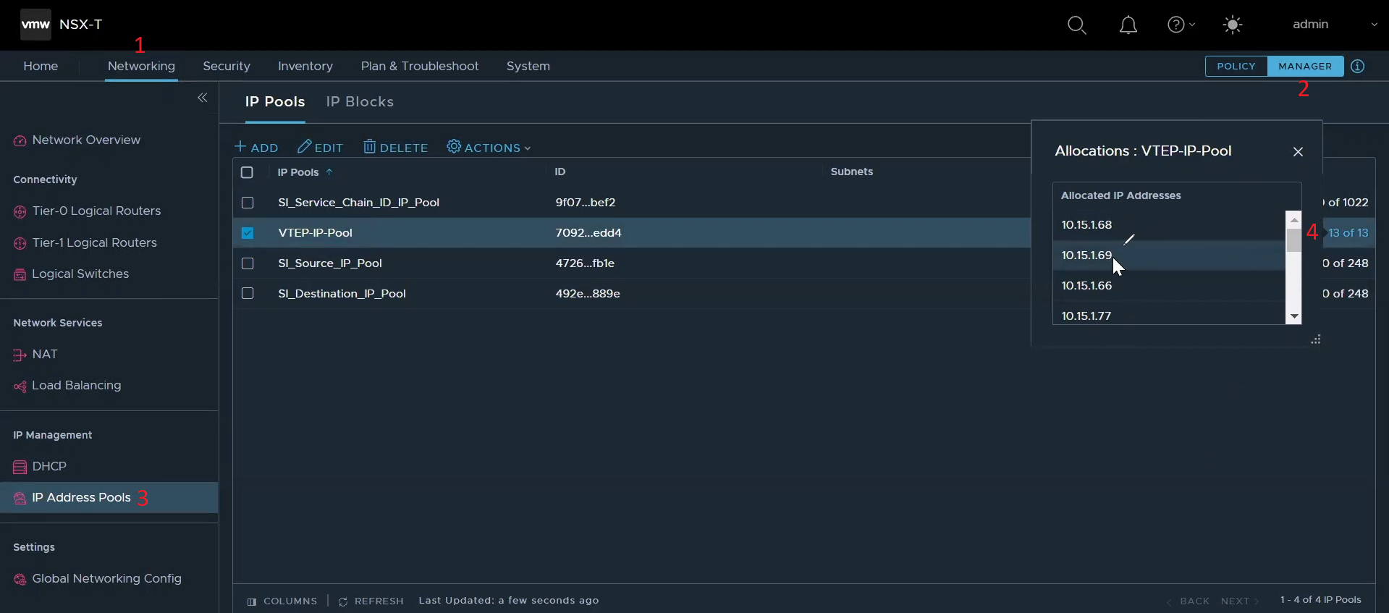Click the allocations list scrollbar thumb
The width and height of the screenshot is (1389, 613).
point(1293,240)
